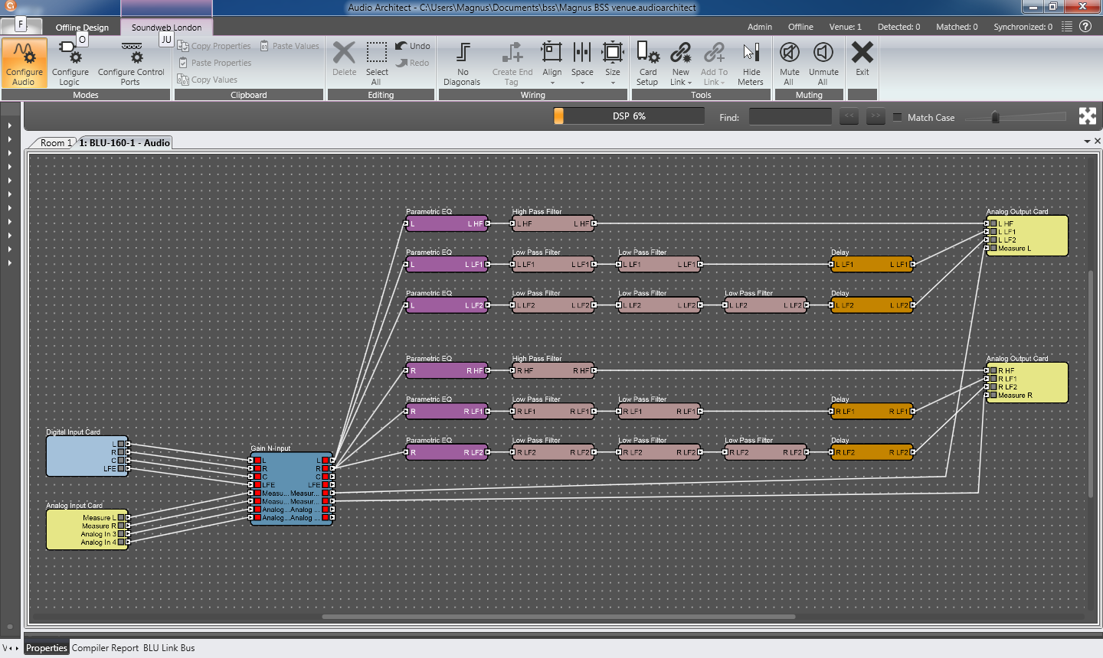The width and height of the screenshot is (1103, 658).
Task: Click the zoom slider handle
Action: pos(995,117)
